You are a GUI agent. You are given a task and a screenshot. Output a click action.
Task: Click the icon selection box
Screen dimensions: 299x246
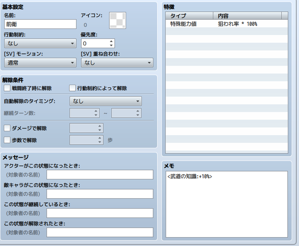click(x=117, y=21)
